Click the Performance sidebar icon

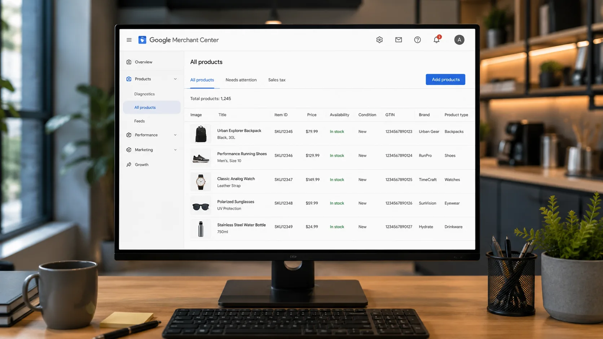(129, 135)
